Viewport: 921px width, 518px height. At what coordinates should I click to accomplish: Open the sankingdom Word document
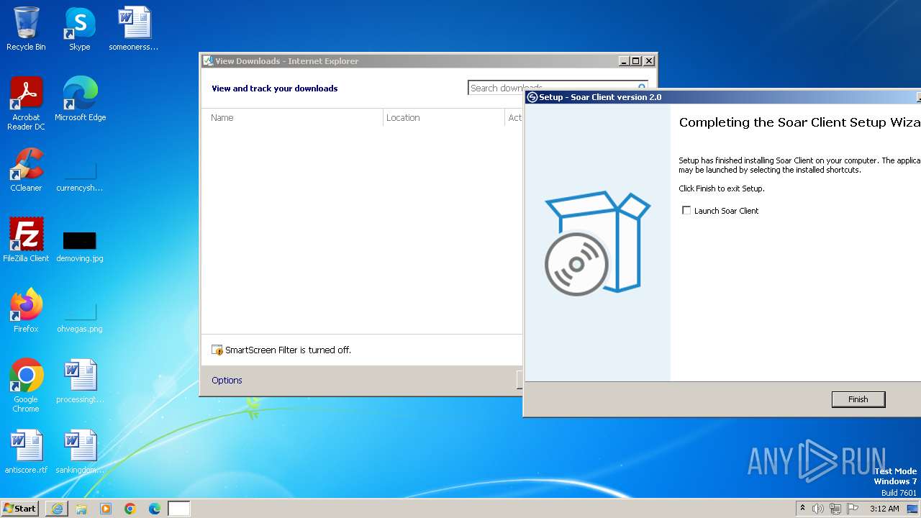80,452
